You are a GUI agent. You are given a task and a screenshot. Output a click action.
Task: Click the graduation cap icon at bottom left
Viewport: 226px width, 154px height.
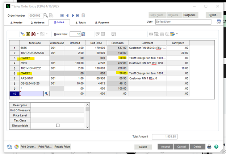[x=9, y=147]
